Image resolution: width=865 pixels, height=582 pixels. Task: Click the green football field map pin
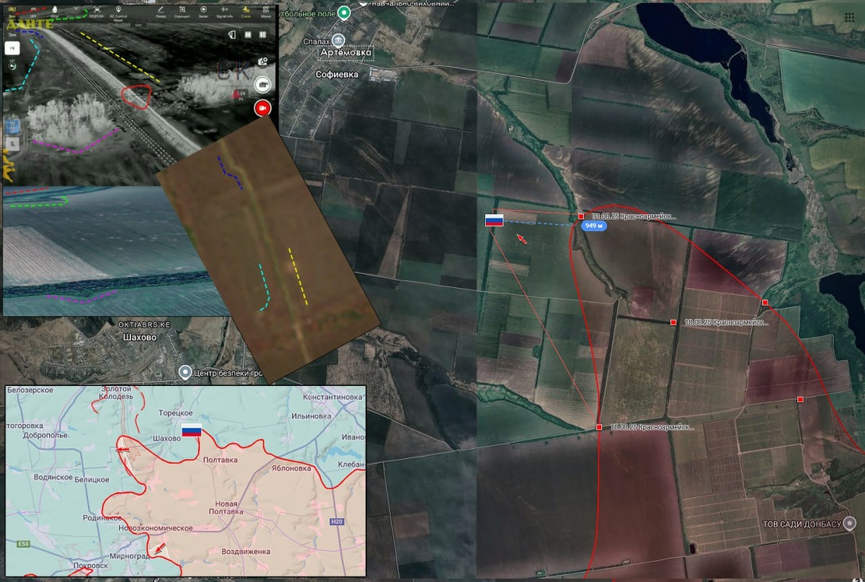point(345,12)
